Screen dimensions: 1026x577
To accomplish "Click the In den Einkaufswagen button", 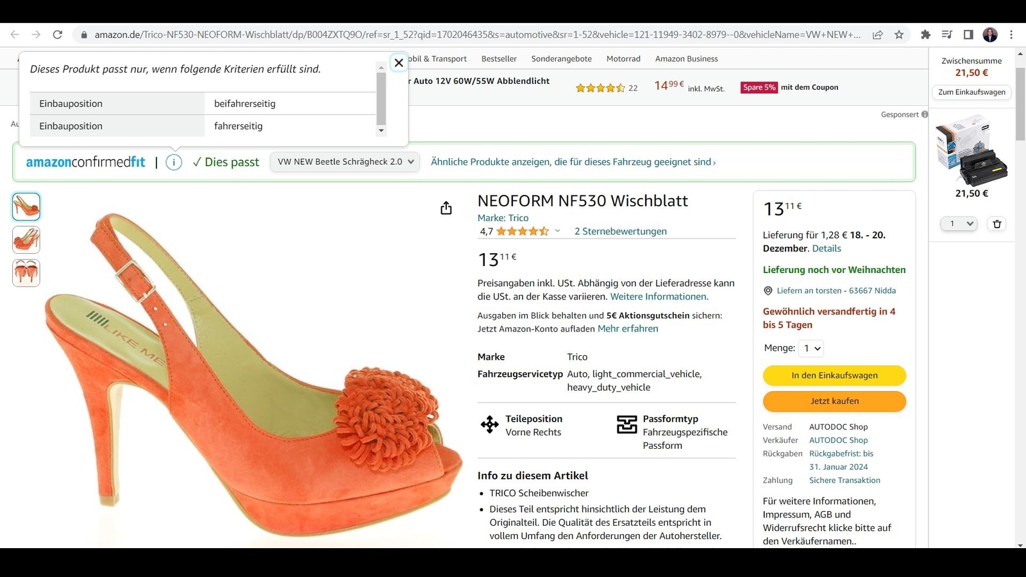I will (834, 376).
